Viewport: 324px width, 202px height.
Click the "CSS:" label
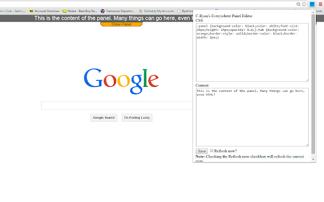click(x=199, y=20)
